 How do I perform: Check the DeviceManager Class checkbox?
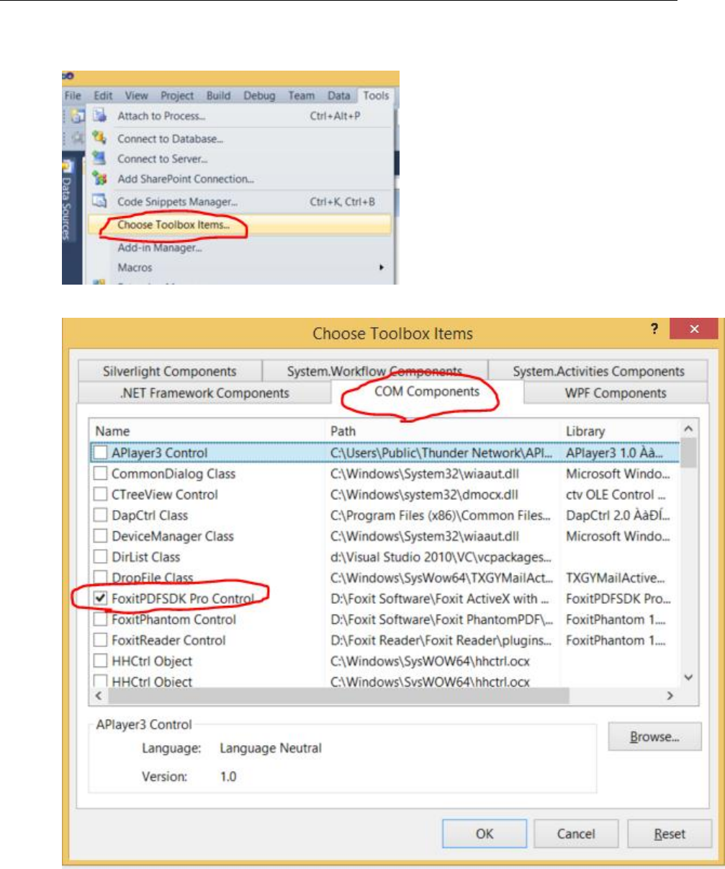pos(100,537)
